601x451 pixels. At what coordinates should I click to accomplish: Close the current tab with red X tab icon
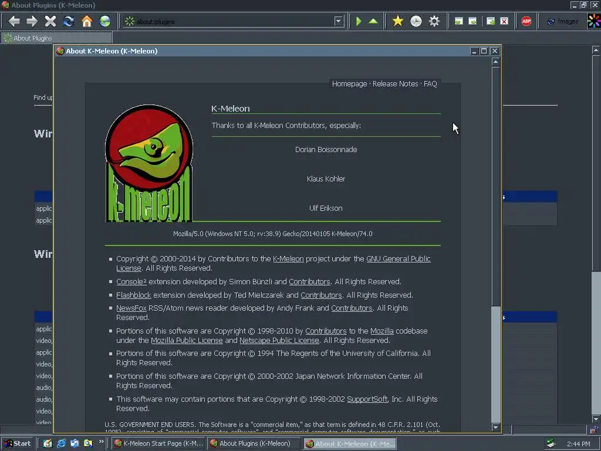[504, 21]
